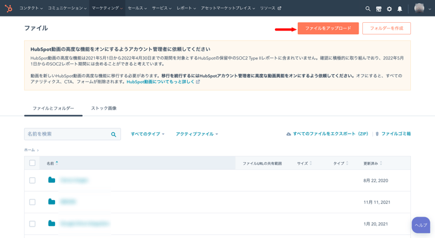Check the box for the 8月 22, 2020 folder
The image size is (435, 238).
click(32, 180)
